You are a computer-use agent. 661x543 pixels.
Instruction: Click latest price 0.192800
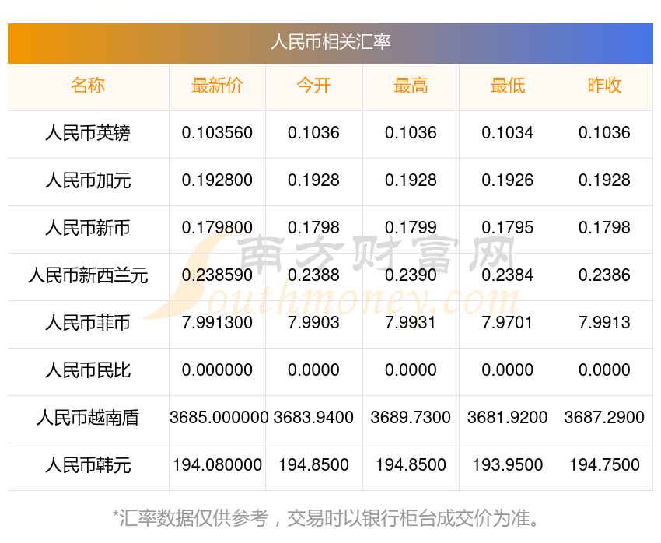[x=217, y=180]
